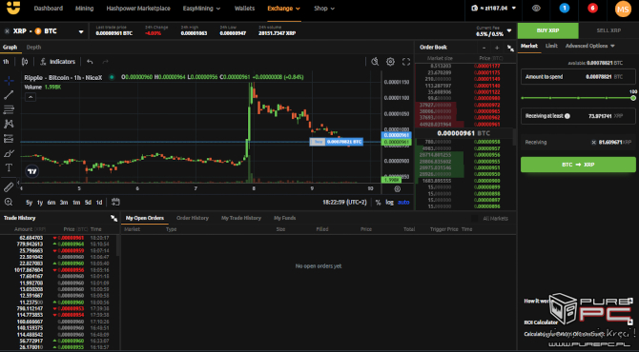639x352 pixels.
Task: Select the text annotation tool
Action: pos(9,167)
